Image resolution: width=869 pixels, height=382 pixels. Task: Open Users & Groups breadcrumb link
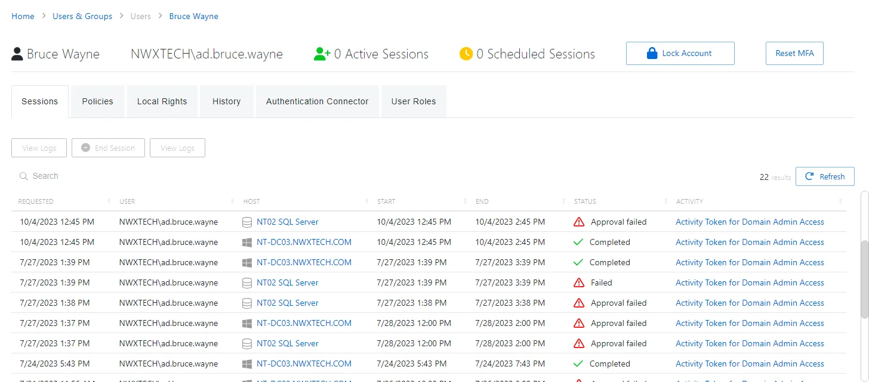(x=82, y=16)
